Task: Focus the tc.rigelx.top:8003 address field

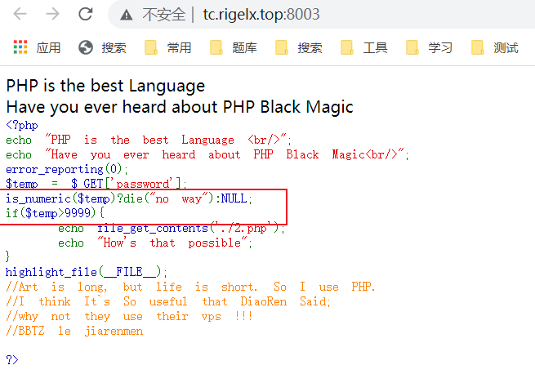Action: tap(261, 15)
